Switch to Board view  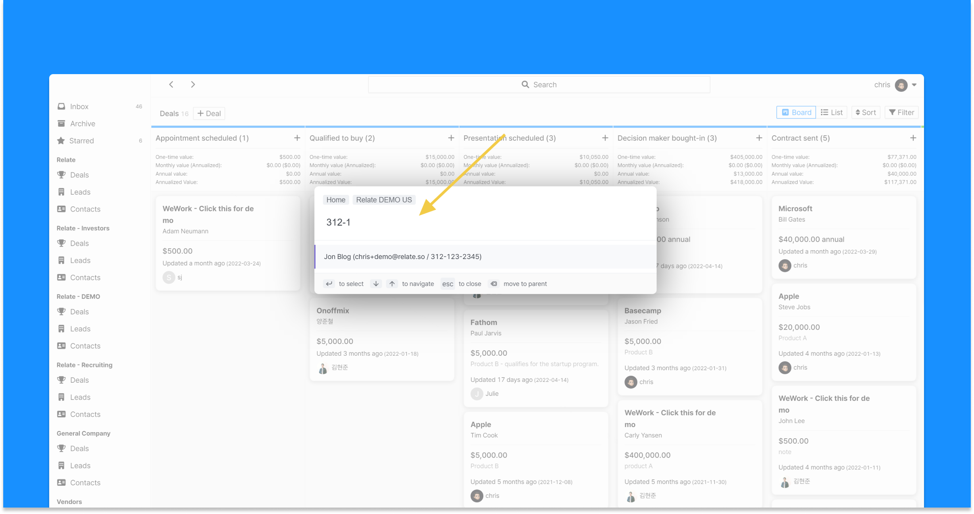(796, 112)
